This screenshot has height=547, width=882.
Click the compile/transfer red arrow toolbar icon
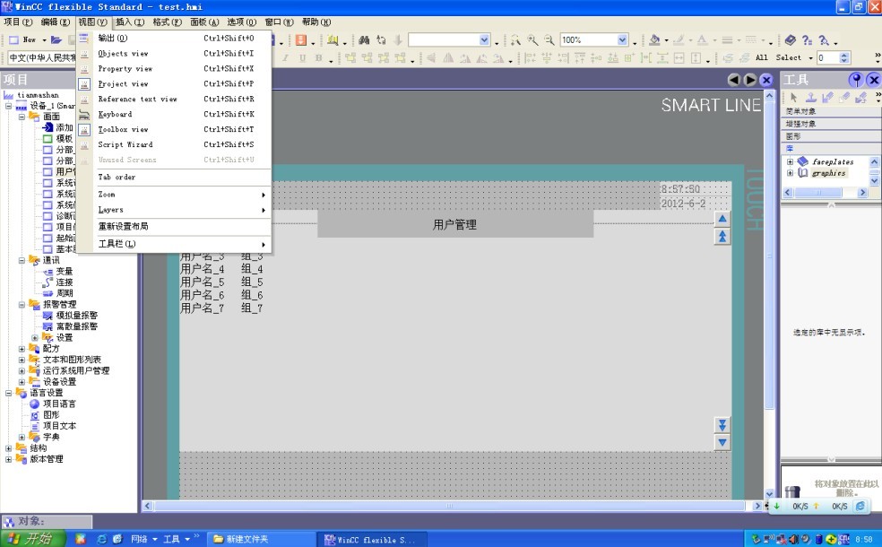click(300, 40)
